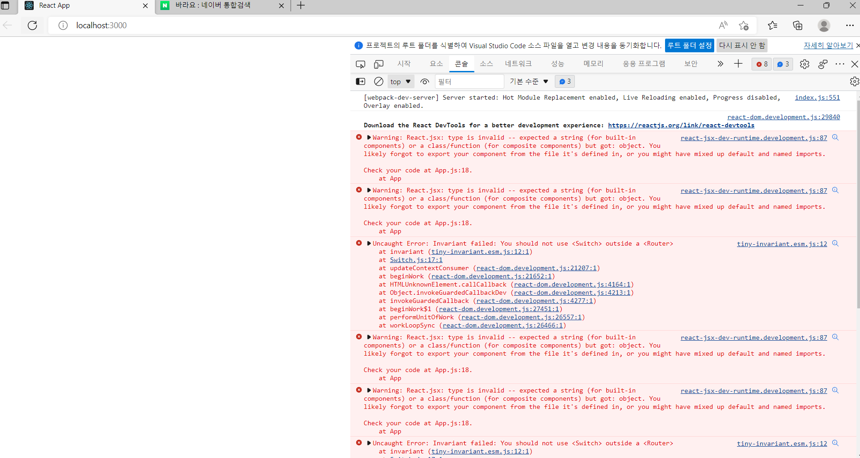Open react-dom.development.js:26466:1 stack link

tap(503, 325)
